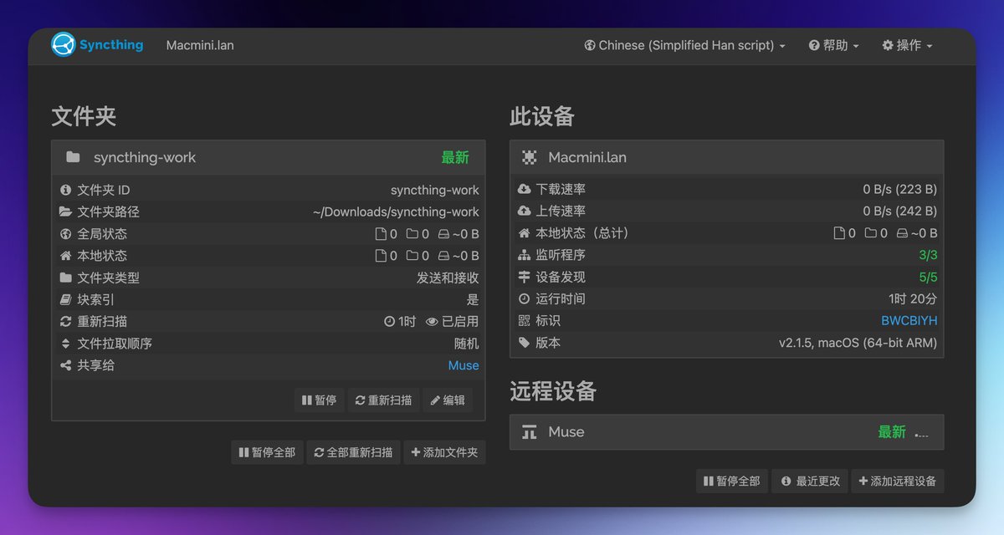Click the download icon next to 下载速率
This screenshot has height=535, width=1004.
point(525,189)
